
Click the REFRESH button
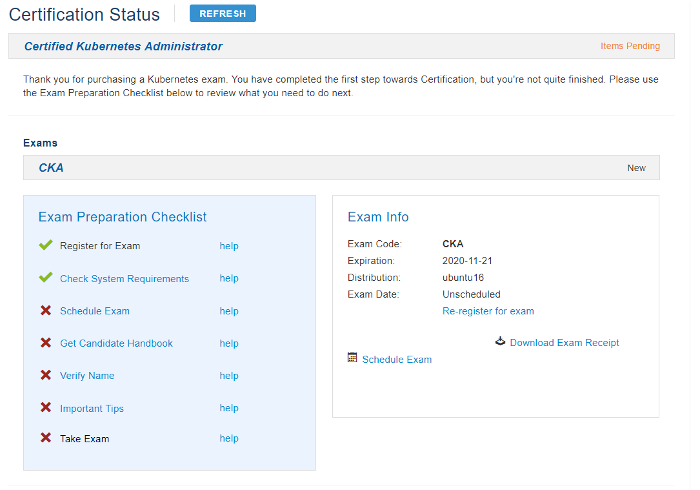(x=223, y=14)
